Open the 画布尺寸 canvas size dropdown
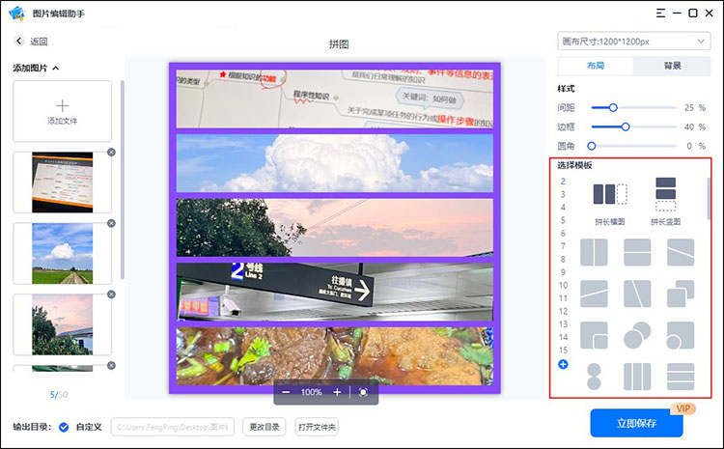724x449 pixels. pos(634,42)
